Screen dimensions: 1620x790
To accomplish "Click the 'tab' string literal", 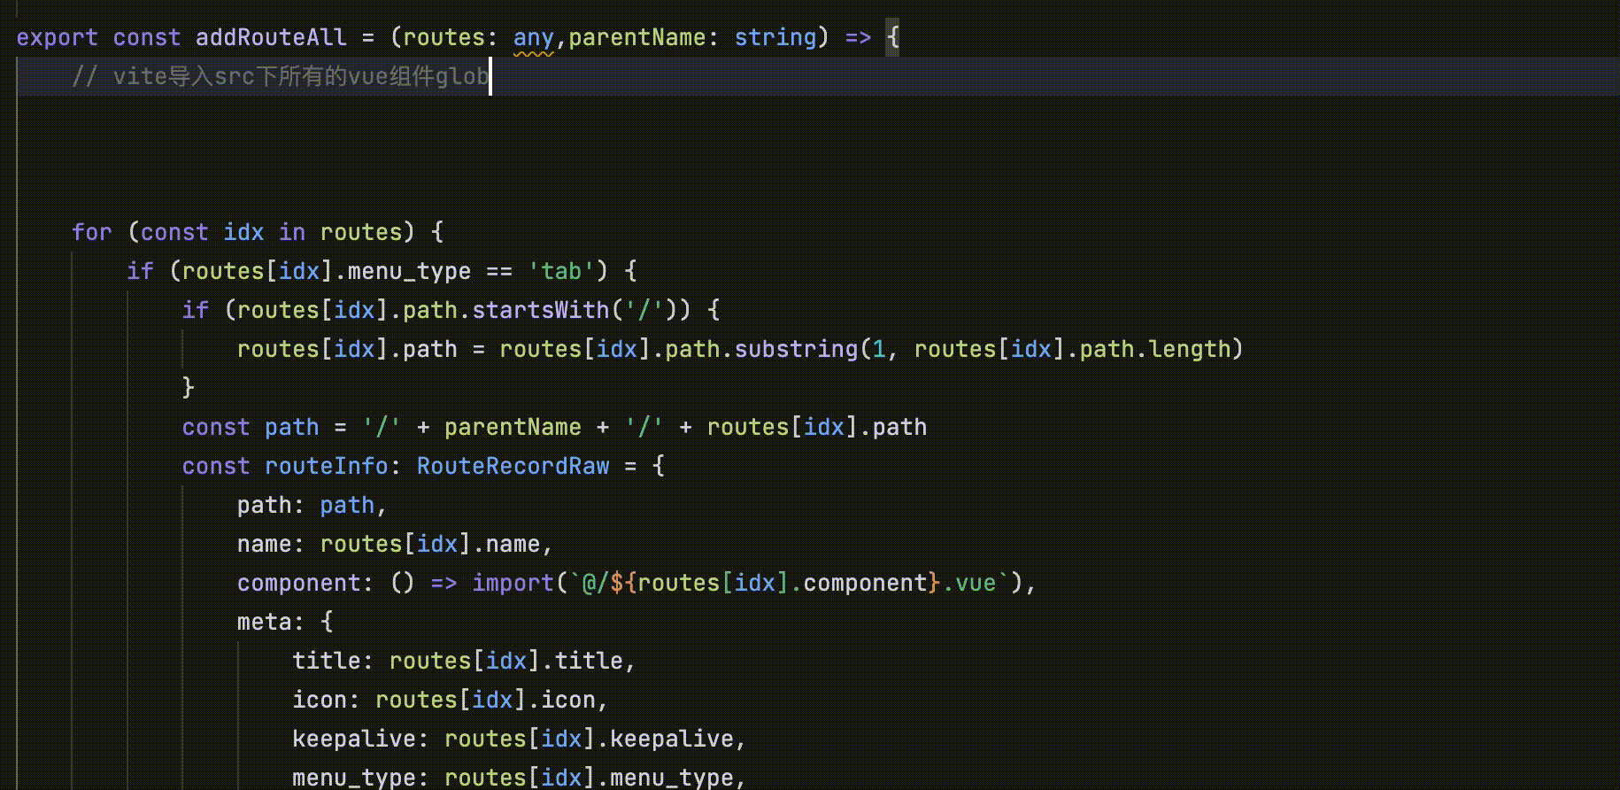I will [x=561, y=271].
